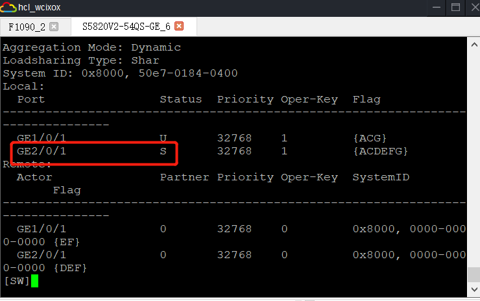The height and width of the screenshot is (301, 480).
Task: Minimize the hcl_wcixox window
Action: click(437, 7)
